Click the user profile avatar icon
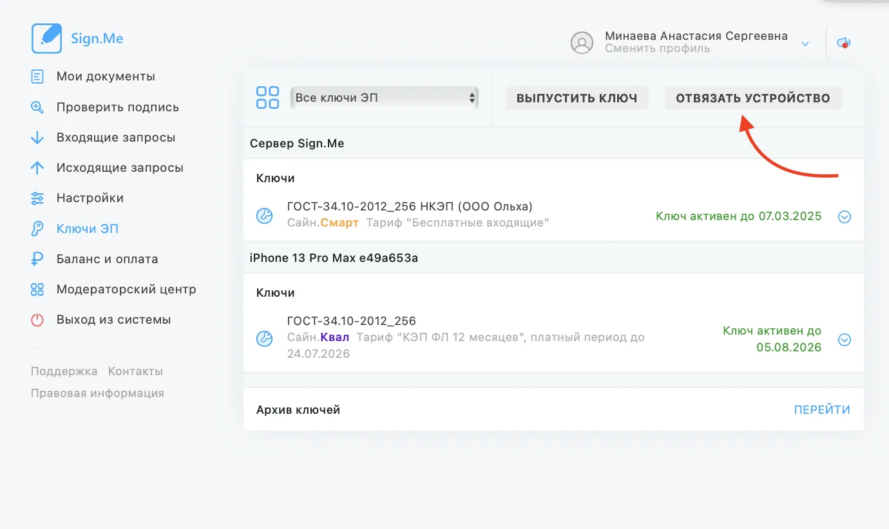Image resolution: width=889 pixels, height=529 pixels. [582, 43]
